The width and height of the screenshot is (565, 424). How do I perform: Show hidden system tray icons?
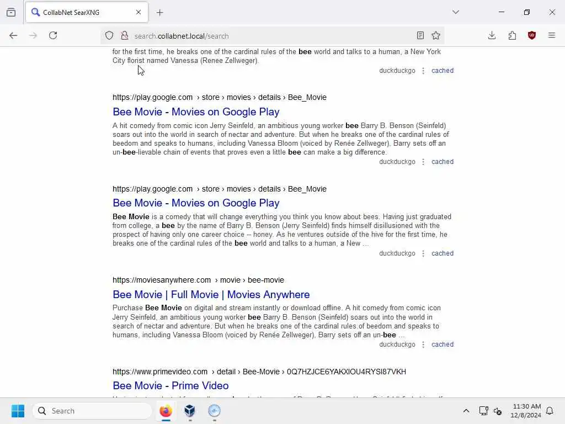466,411
